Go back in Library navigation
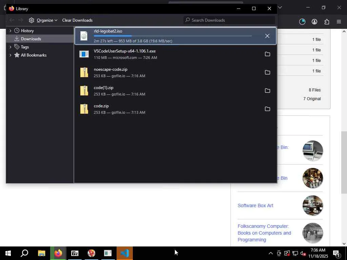 12,20
